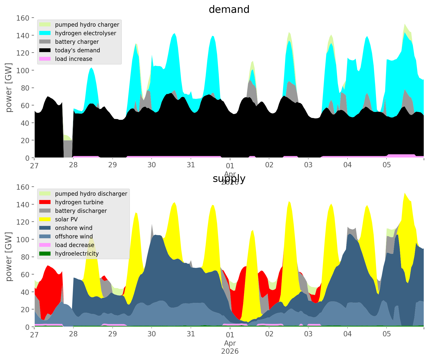
Task: Click the cyan hydrogen electrolyser legend swatch
Action: (x=45, y=33)
